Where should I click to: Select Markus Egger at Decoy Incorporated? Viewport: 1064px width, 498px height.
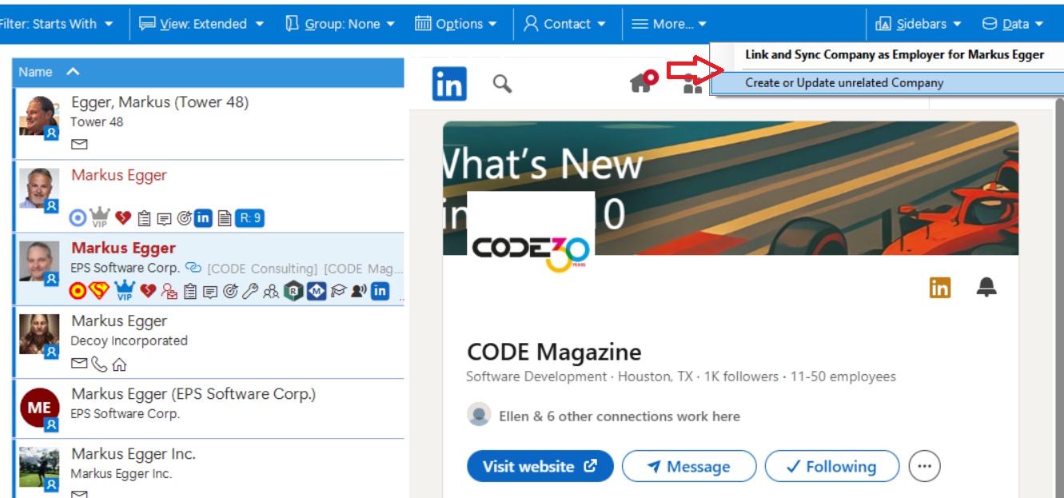click(x=209, y=342)
